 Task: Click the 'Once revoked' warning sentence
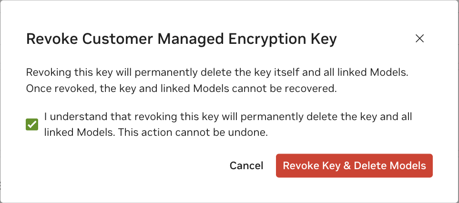point(182,89)
